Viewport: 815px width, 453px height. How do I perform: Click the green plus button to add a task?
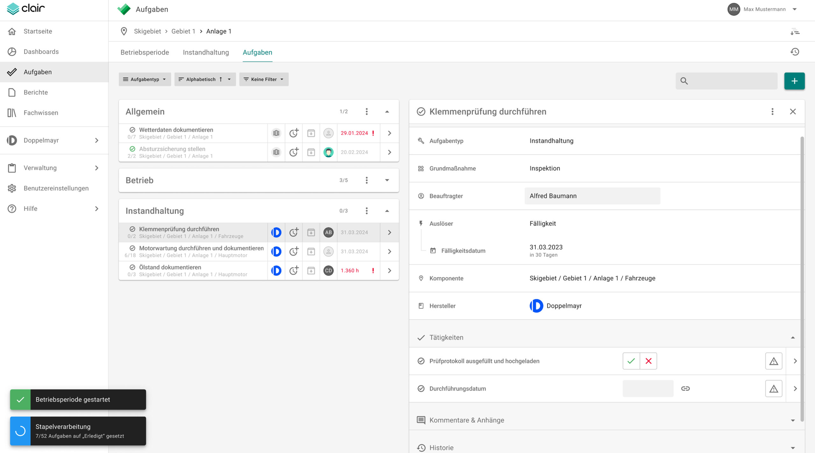(794, 81)
